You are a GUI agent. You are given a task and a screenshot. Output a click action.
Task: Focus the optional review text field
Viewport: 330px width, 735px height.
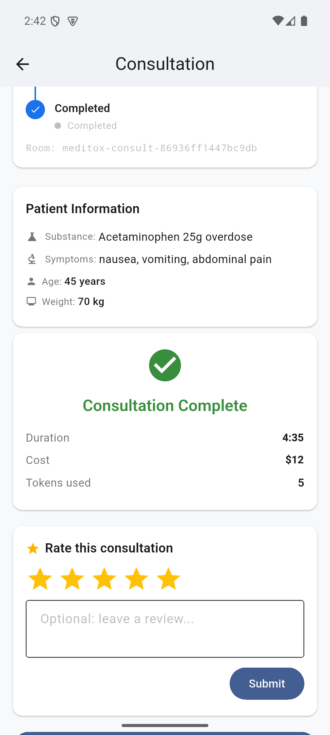pyautogui.click(x=165, y=629)
